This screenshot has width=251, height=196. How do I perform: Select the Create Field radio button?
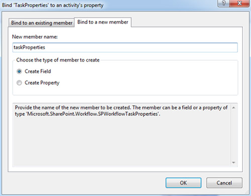click(19, 72)
